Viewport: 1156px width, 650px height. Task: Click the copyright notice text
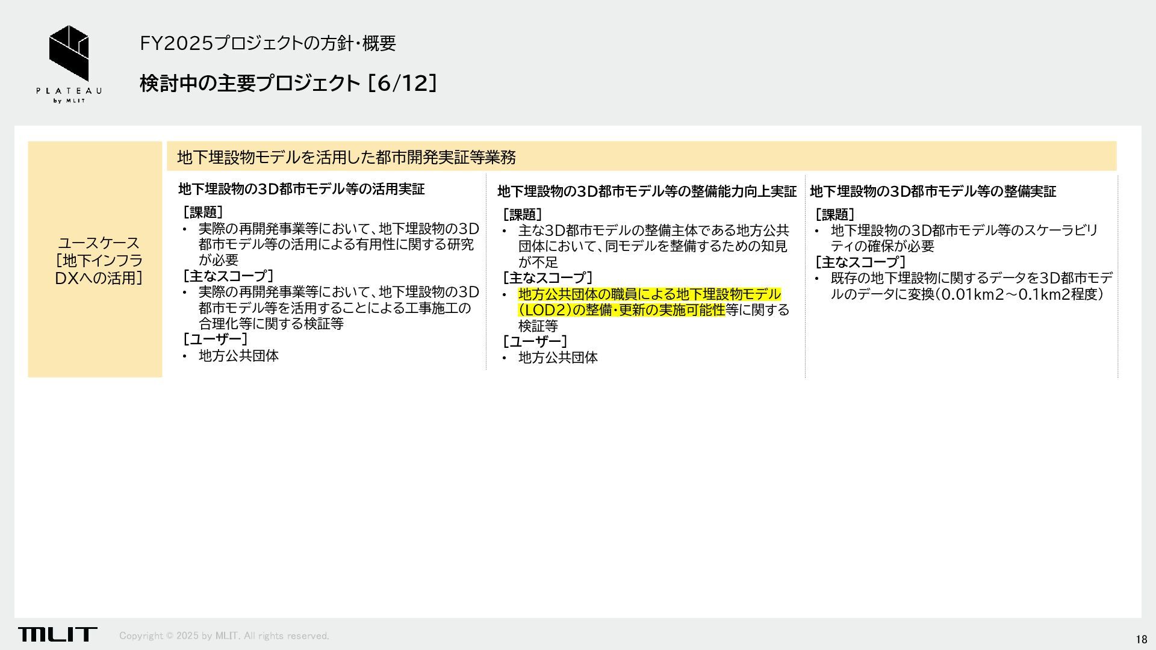[224, 636]
